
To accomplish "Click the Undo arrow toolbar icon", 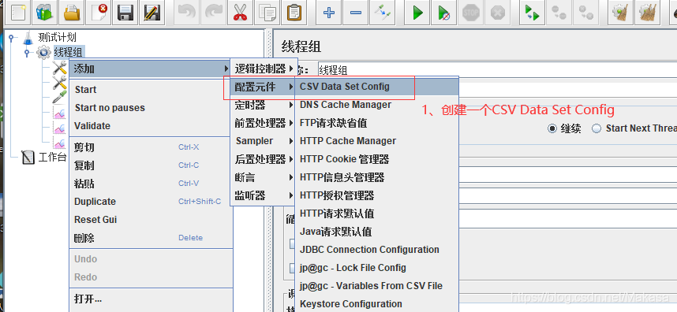I will [187, 13].
